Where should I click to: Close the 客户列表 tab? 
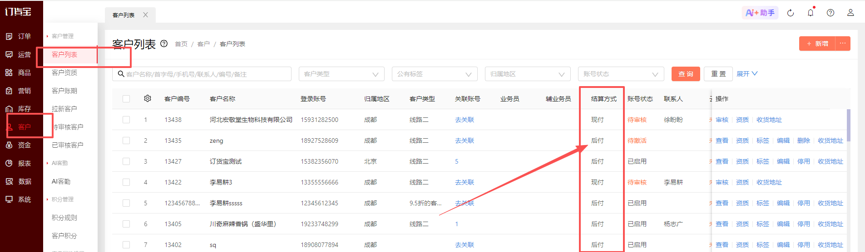coord(145,15)
